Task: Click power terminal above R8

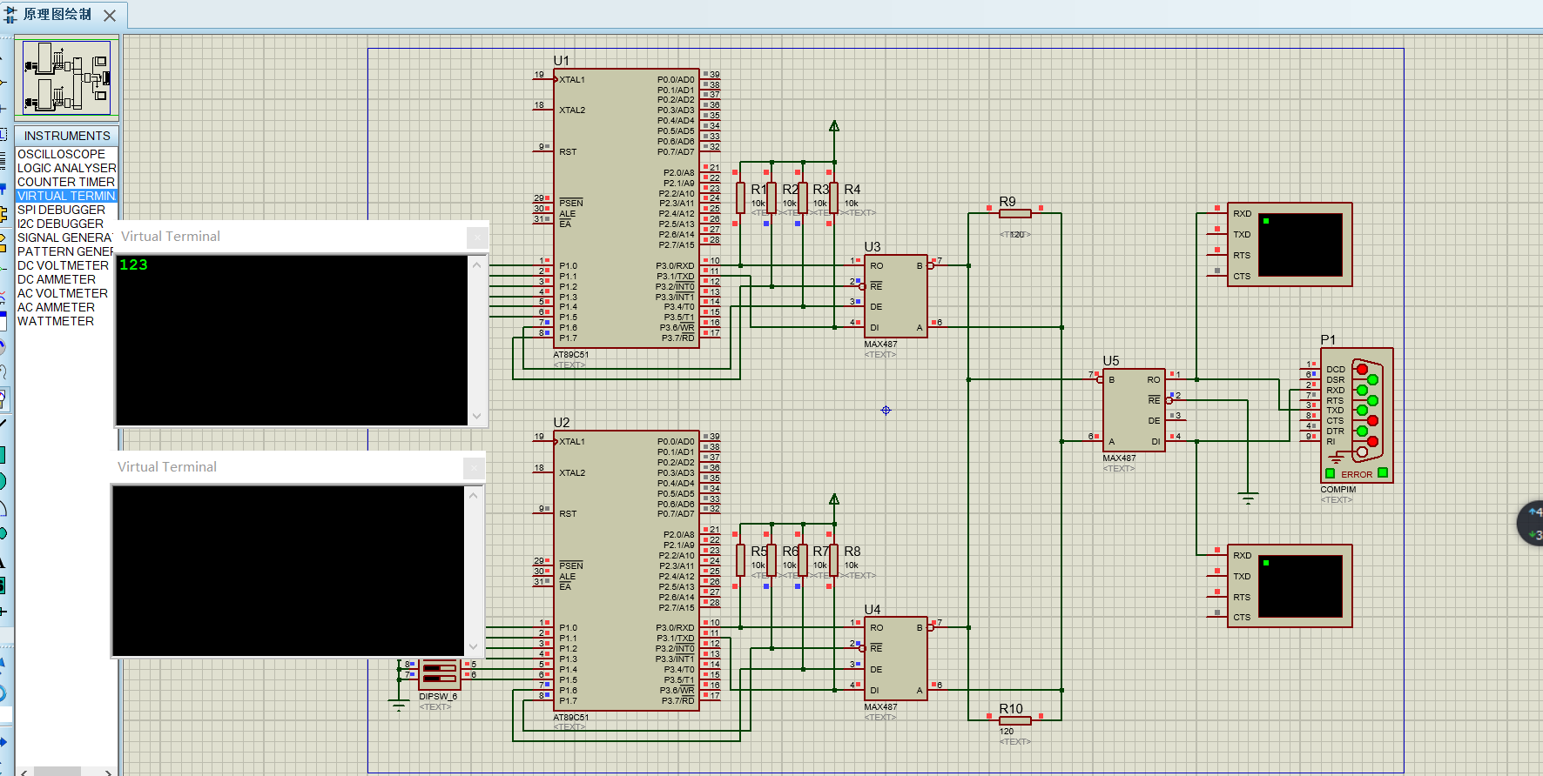Action: [x=834, y=499]
